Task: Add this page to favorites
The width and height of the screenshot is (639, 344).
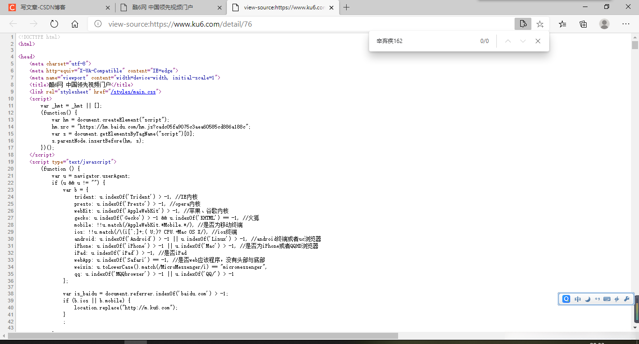Action: click(540, 24)
